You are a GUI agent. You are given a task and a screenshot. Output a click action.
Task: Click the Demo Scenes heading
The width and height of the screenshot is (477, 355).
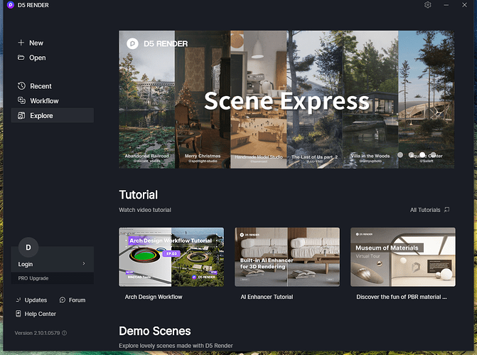pos(155,331)
